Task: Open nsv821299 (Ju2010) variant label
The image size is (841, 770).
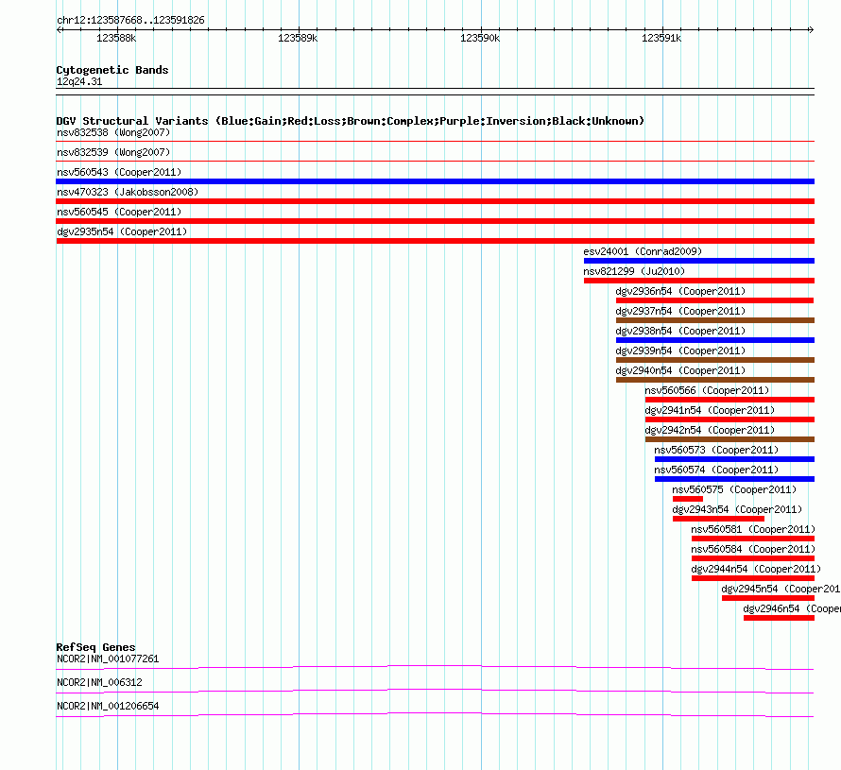Action: (x=634, y=271)
